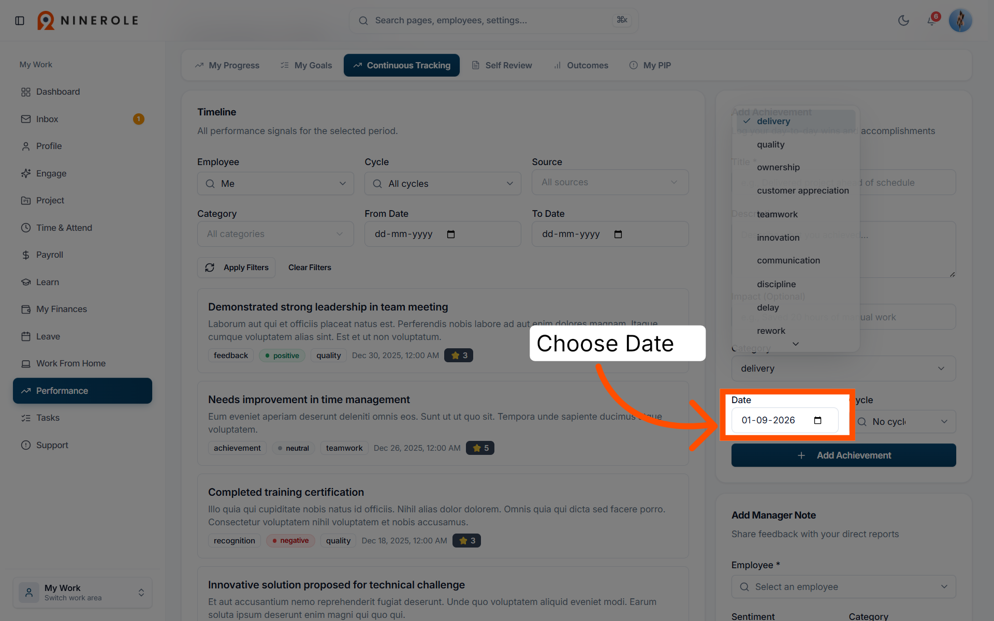Open Inbox in sidebar
Image resolution: width=994 pixels, height=621 pixels.
pos(83,119)
